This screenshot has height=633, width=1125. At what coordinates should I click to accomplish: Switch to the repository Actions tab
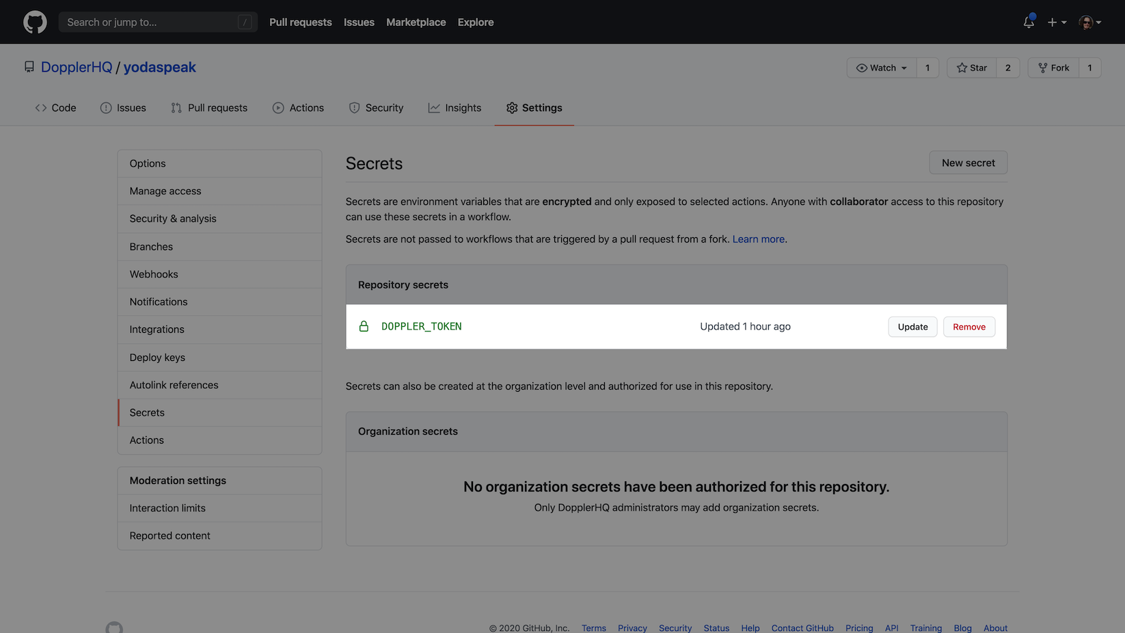[x=298, y=108]
